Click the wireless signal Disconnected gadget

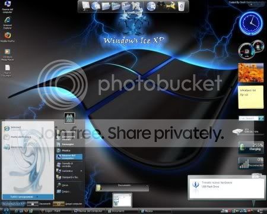[x=251, y=163]
